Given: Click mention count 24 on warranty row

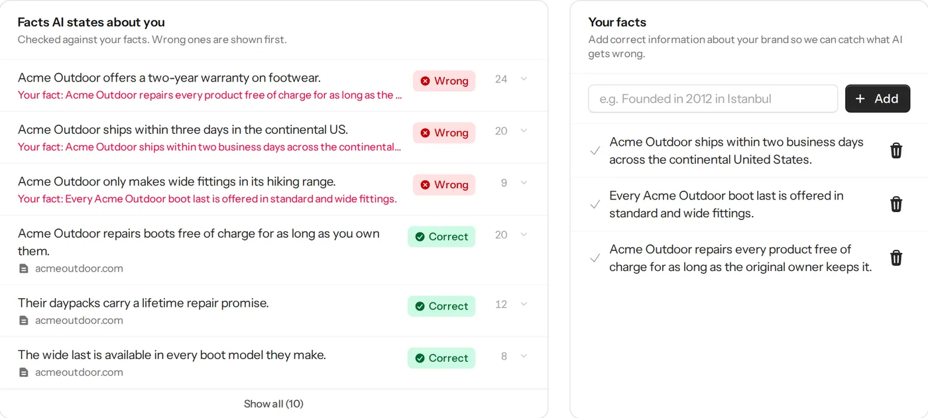Looking at the screenshot, I should pos(501,79).
